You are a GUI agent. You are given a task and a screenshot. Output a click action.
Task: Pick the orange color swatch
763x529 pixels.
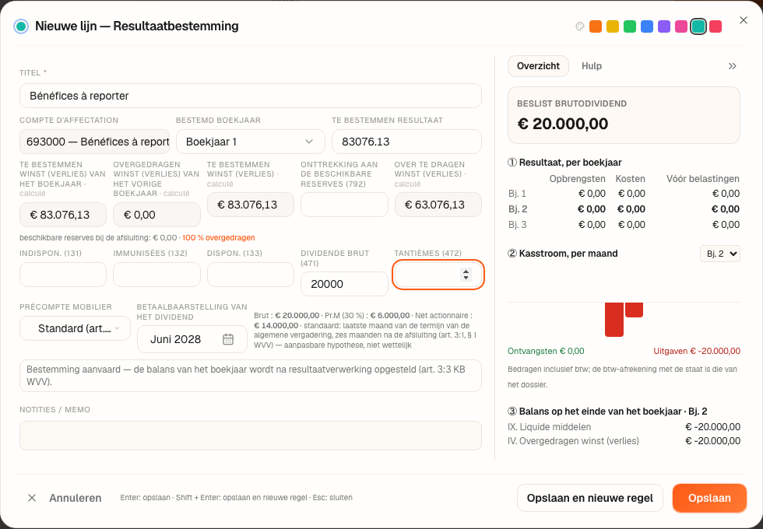click(595, 26)
